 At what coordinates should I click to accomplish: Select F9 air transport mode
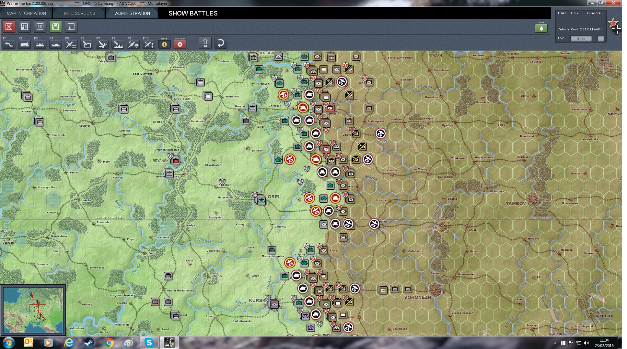click(133, 44)
